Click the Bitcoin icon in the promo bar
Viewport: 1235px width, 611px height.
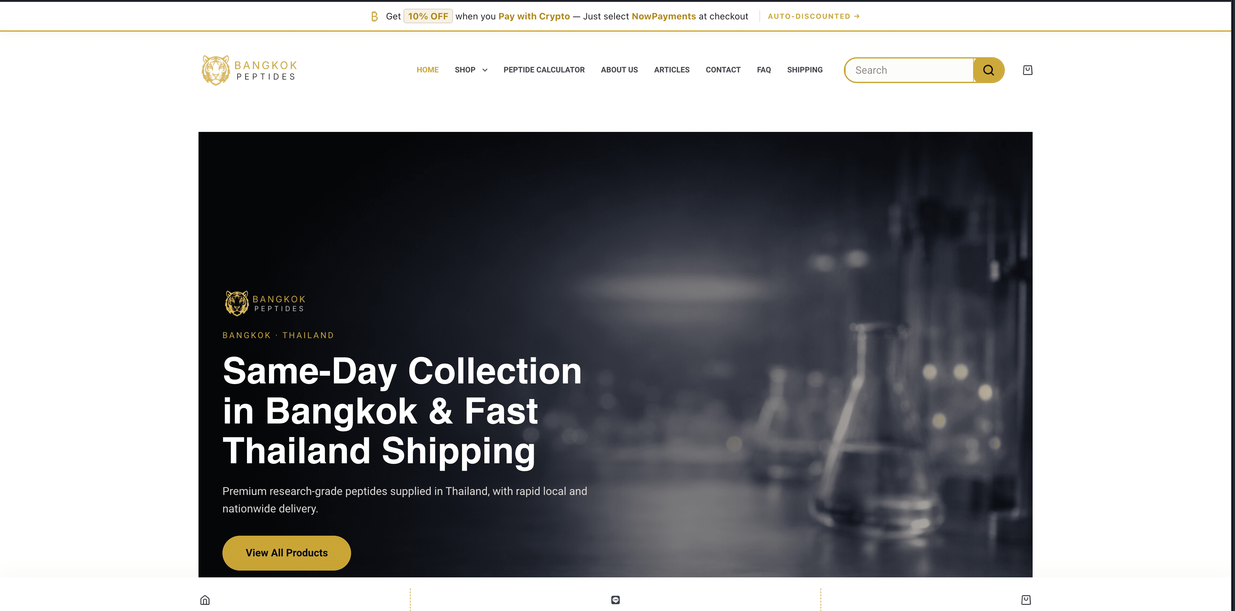374,16
